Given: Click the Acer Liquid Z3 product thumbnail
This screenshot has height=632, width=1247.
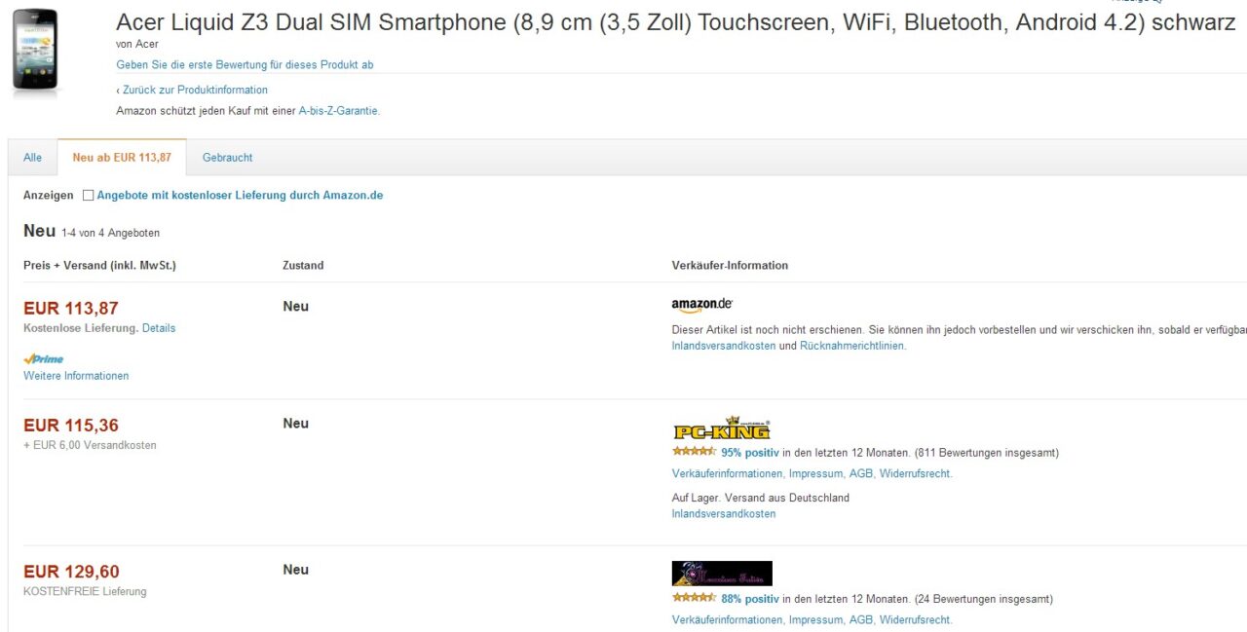Looking at the screenshot, I should click(35, 51).
